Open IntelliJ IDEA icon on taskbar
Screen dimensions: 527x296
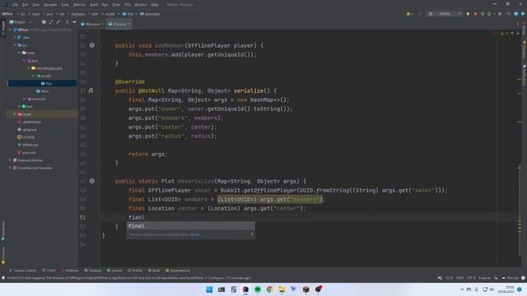tap(245, 289)
